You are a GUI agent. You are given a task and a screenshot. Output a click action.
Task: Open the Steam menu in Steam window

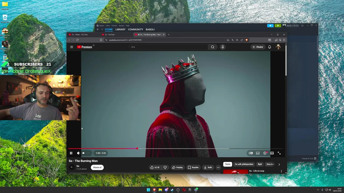pyautogui.click(x=102, y=25)
